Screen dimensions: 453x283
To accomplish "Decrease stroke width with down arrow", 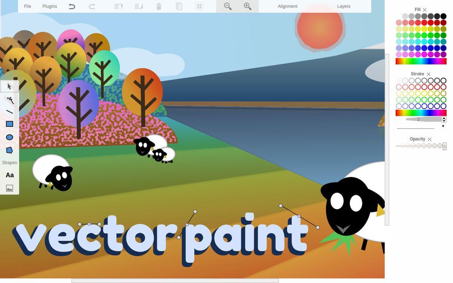I will point(444,121).
